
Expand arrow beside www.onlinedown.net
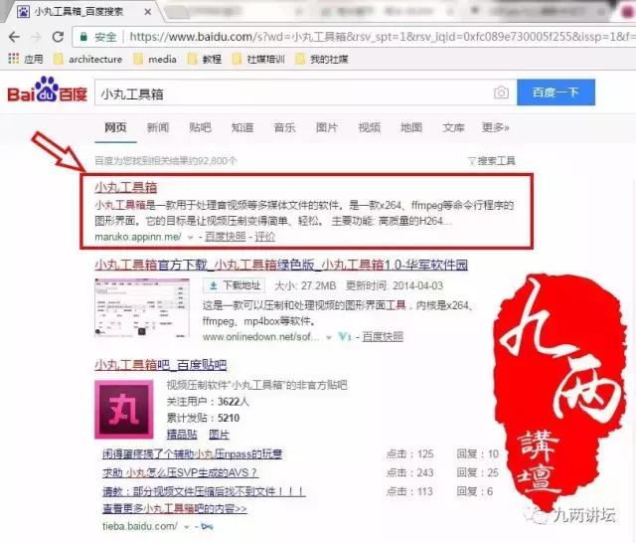[x=329, y=337]
